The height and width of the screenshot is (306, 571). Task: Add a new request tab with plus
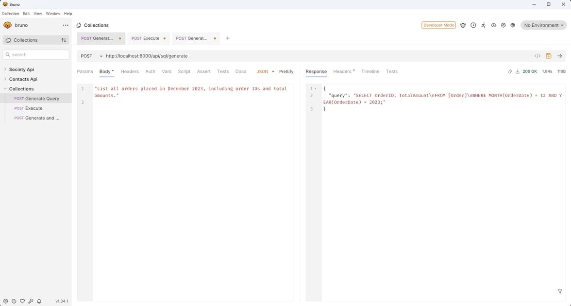coord(228,38)
